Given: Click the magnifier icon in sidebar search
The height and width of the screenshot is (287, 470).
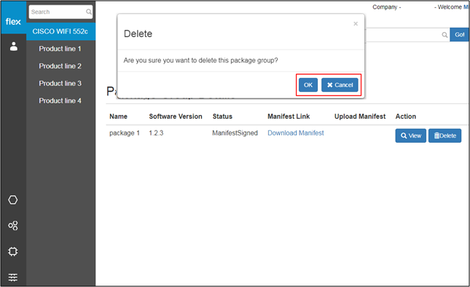Looking at the screenshot, I should click(88, 12).
